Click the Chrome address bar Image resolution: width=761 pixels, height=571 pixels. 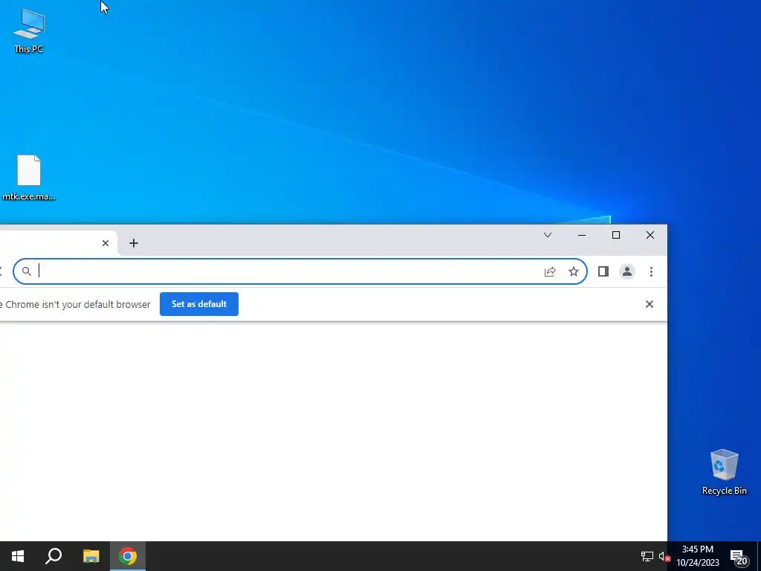[x=300, y=271]
